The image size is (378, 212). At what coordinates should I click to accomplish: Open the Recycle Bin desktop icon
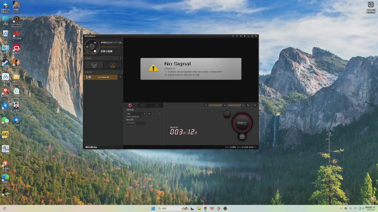pyautogui.click(x=5, y=34)
